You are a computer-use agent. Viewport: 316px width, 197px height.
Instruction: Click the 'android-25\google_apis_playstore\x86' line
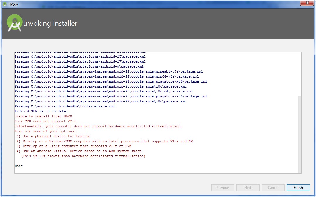pyautogui.click(x=111, y=96)
